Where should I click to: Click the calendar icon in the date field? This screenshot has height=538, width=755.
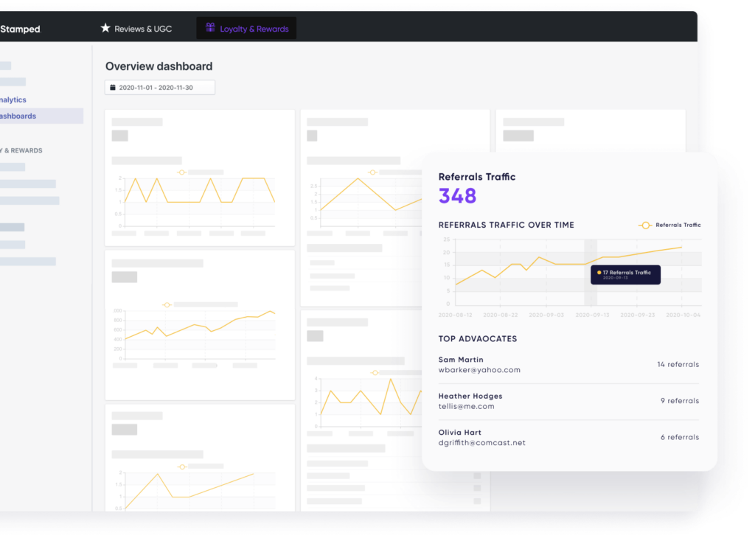113,88
